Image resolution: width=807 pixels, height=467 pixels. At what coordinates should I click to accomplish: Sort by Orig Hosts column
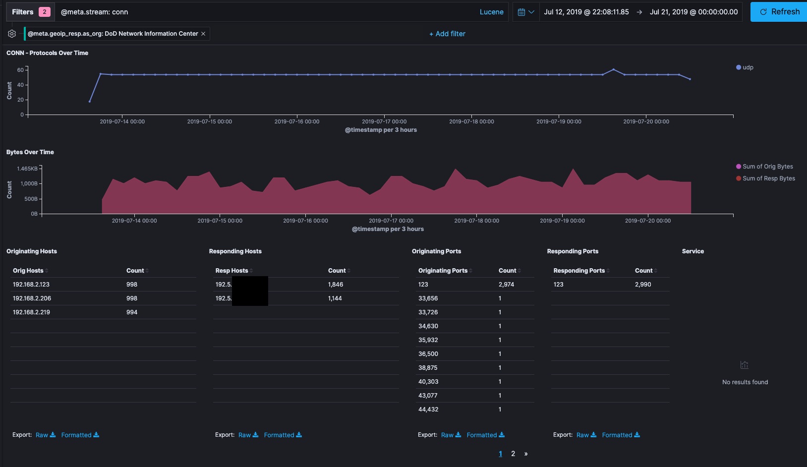[30, 271]
